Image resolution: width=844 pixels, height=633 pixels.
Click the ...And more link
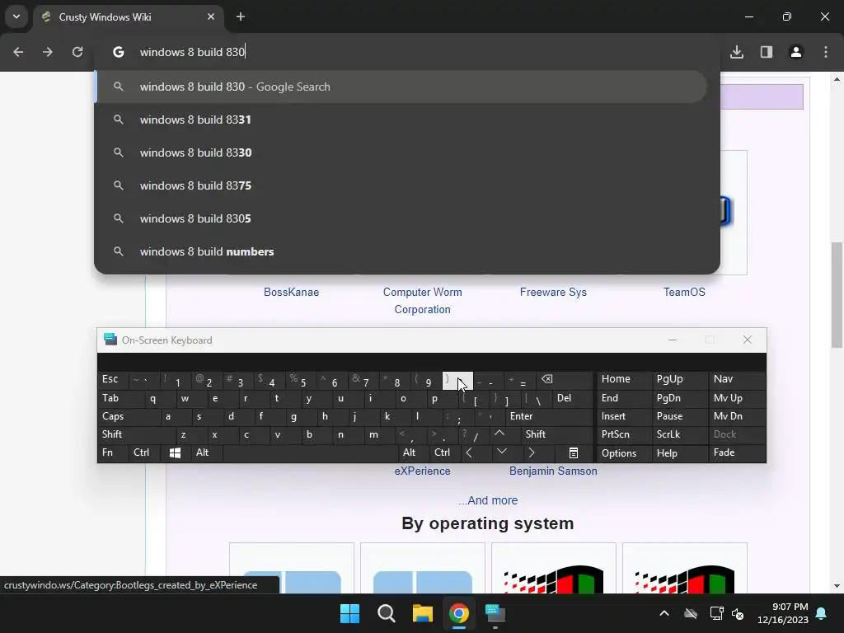click(x=488, y=500)
